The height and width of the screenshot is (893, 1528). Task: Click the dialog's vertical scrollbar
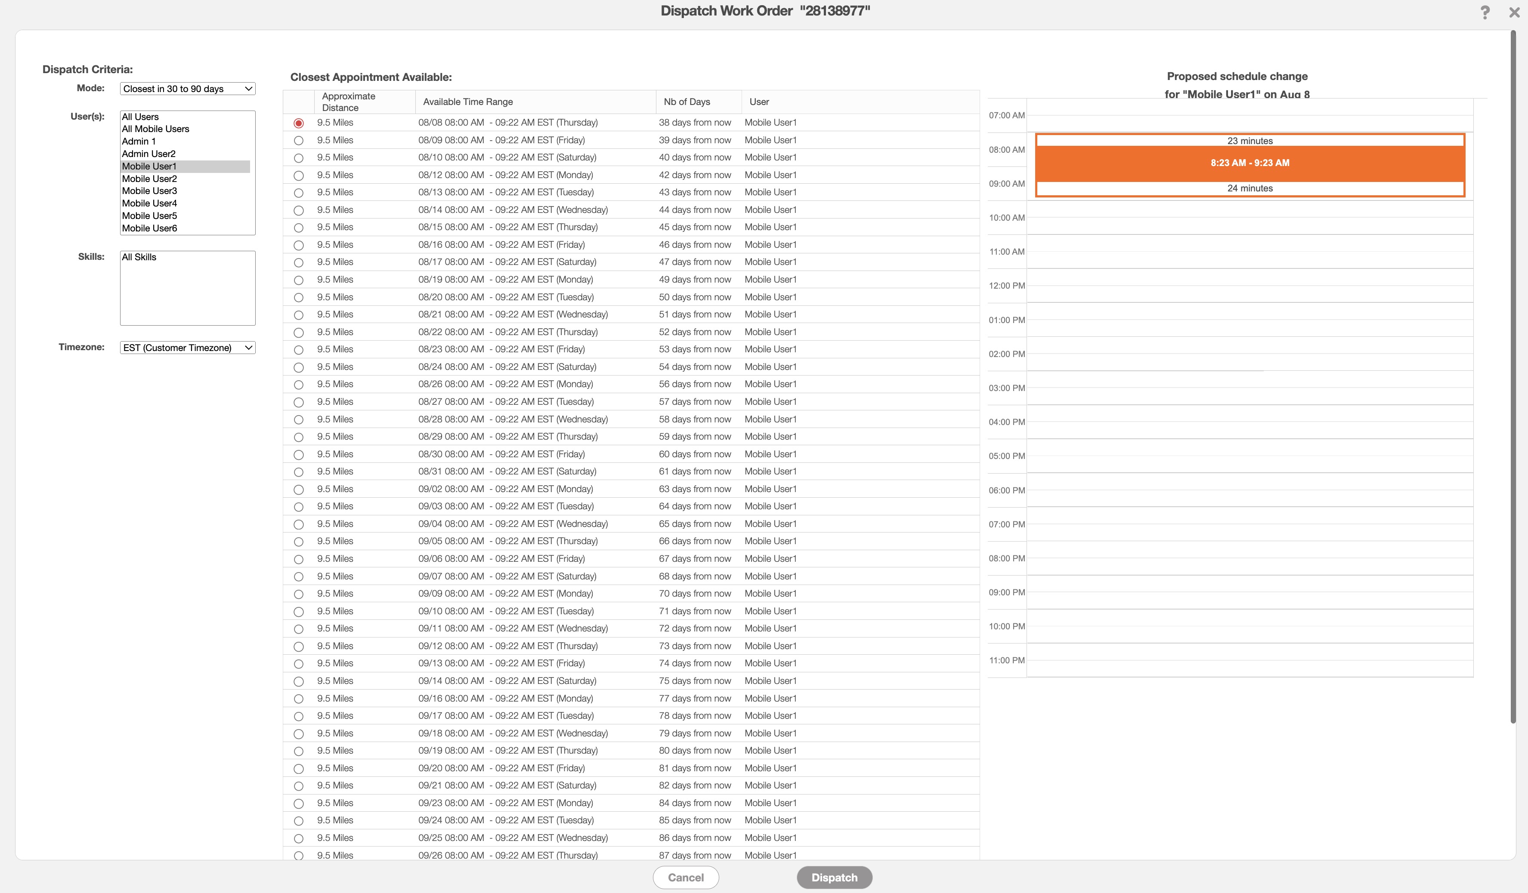(x=1513, y=376)
